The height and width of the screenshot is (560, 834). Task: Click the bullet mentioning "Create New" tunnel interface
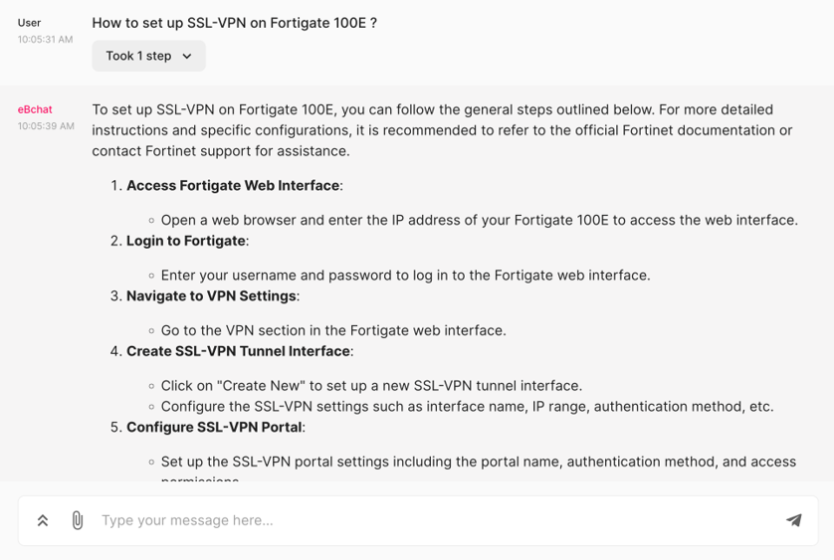pos(372,386)
